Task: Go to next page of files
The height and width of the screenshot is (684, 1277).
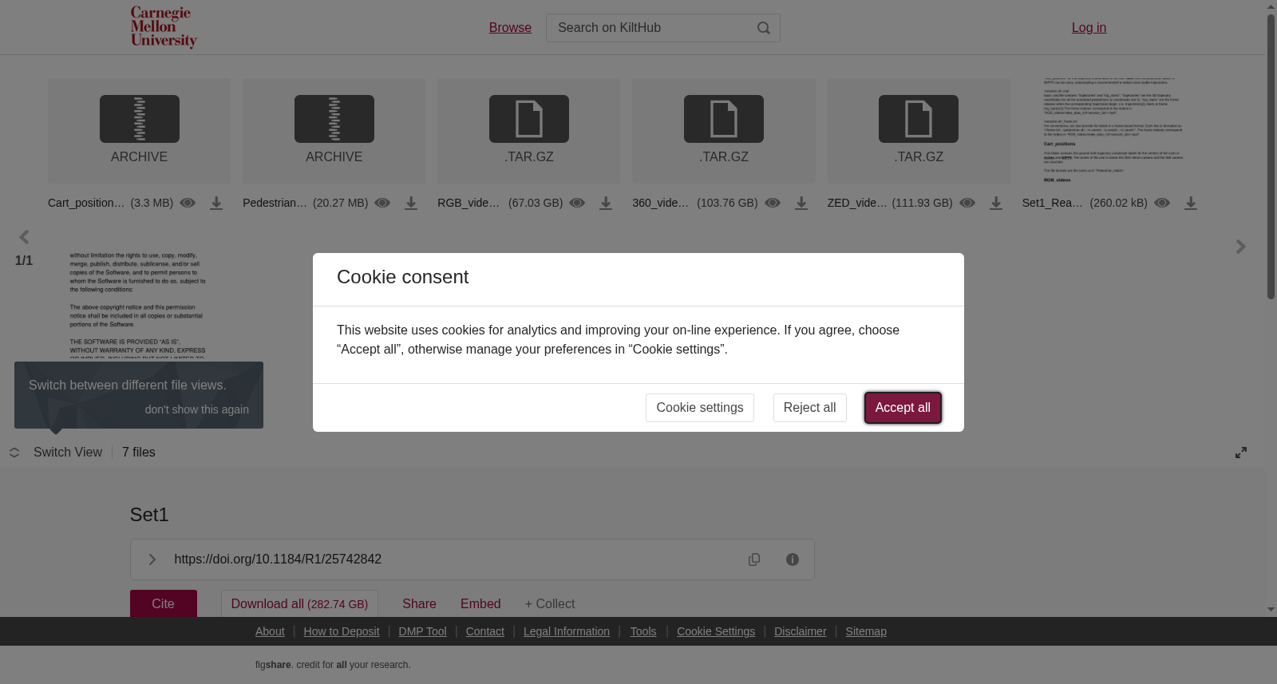Action: tap(1240, 247)
